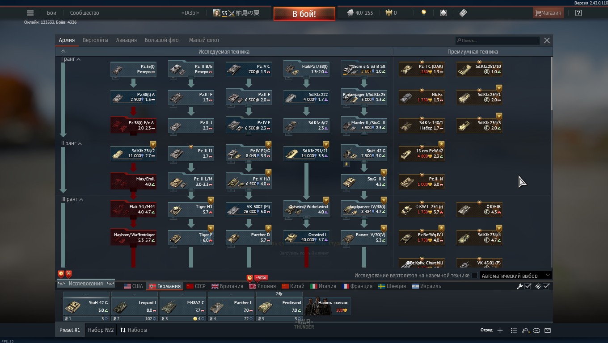The height and width of the screenshot is (343, 608).
Task: Switch to the Вертолёты tab
Action: tap(95, 40)
